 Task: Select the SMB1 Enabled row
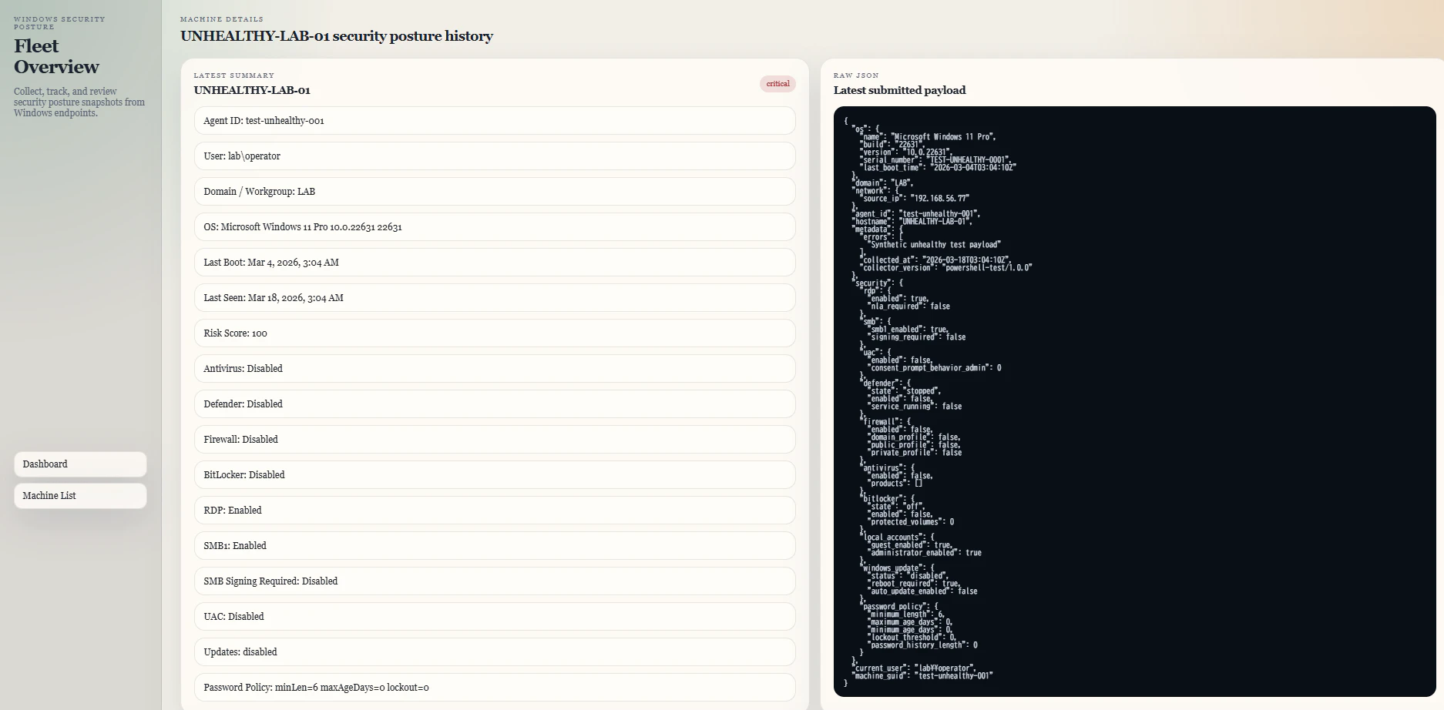(x=495, y=546)
